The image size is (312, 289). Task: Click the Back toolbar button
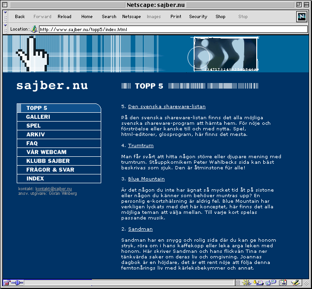point(20,17)
